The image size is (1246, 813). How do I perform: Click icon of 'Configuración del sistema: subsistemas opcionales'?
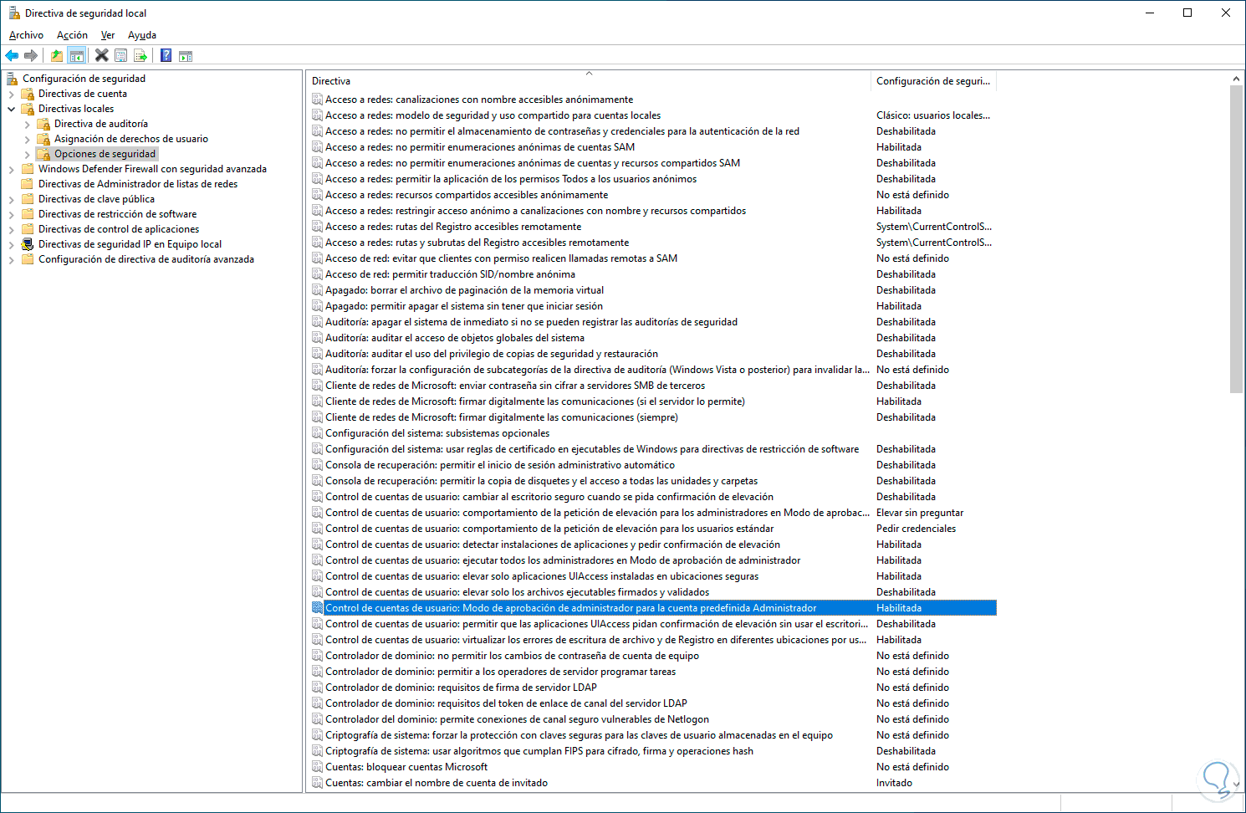317,433
